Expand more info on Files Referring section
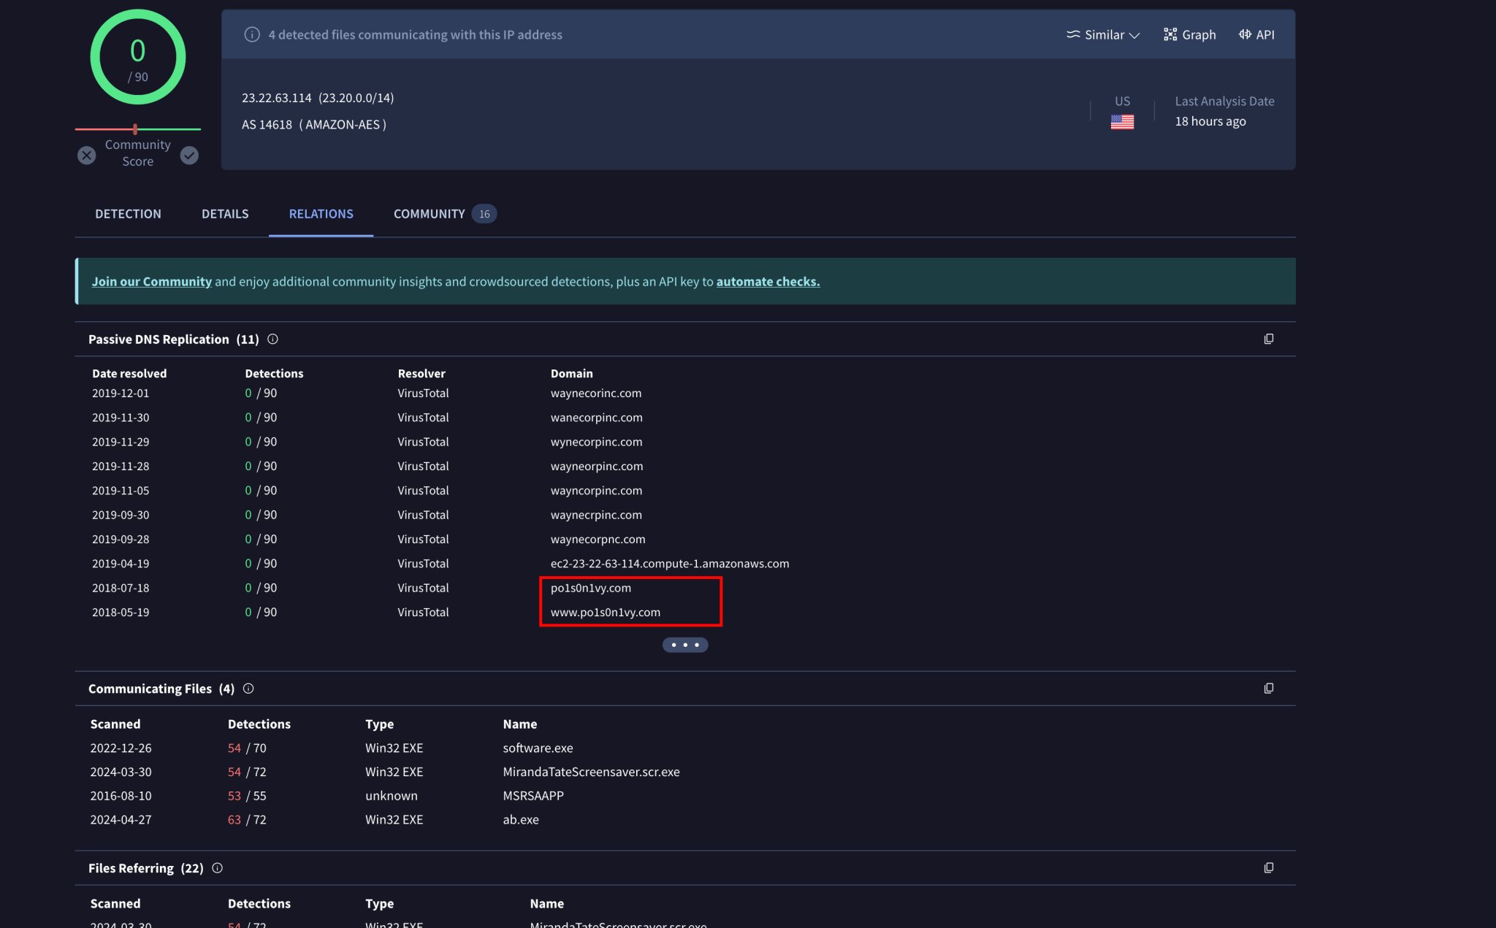This screenshot has height=928, width=1496. point(217,867)
